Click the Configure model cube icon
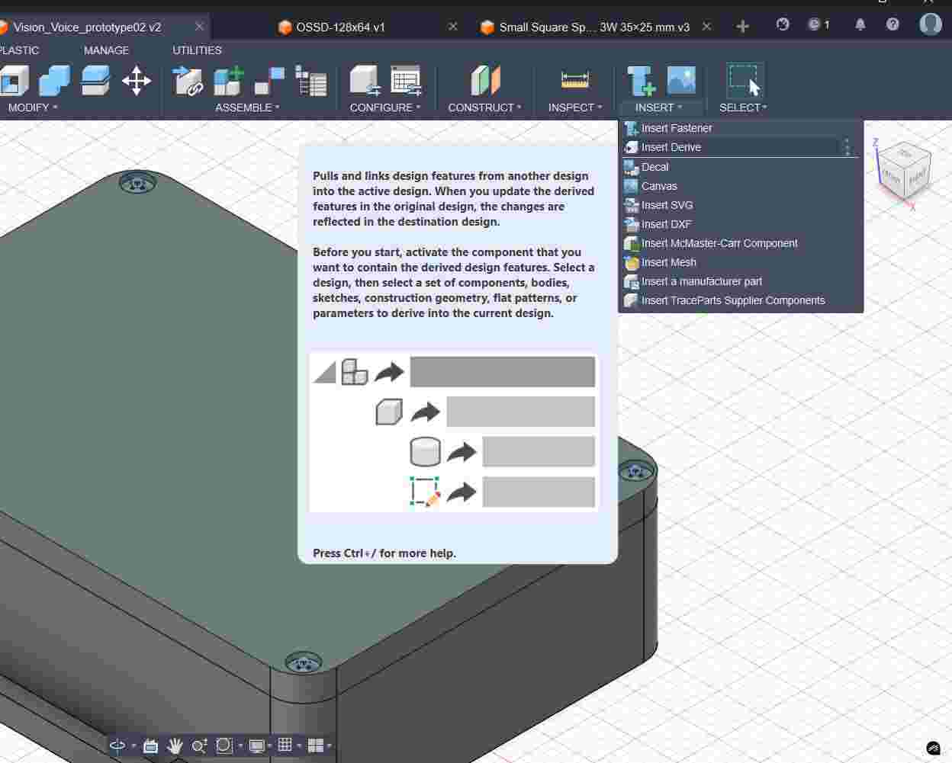This screenshot has width=952, height=763. [365, 80]
